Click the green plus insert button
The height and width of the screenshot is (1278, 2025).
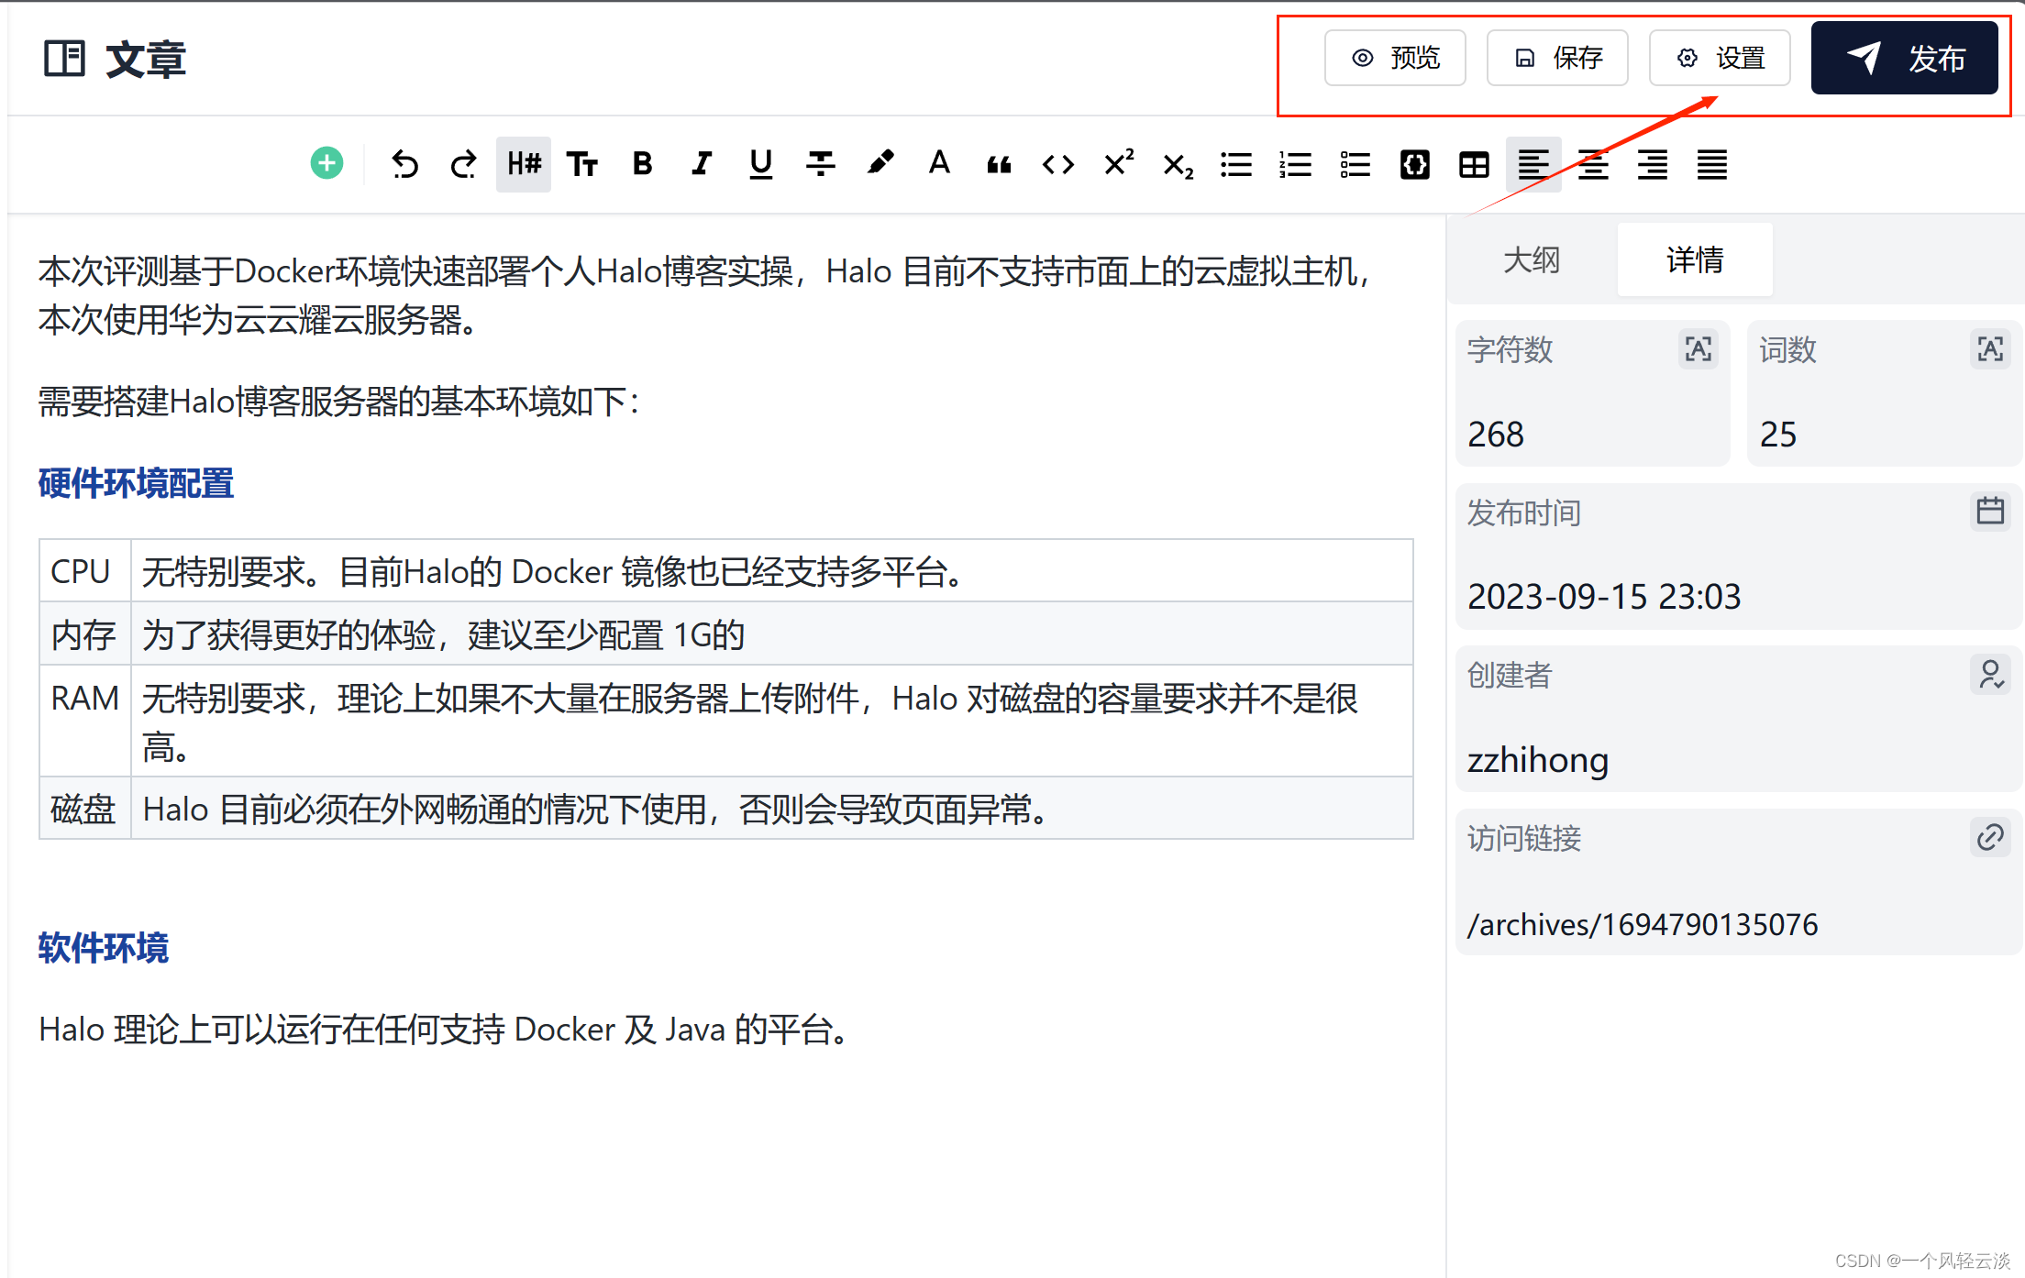(x=326, y=164)
